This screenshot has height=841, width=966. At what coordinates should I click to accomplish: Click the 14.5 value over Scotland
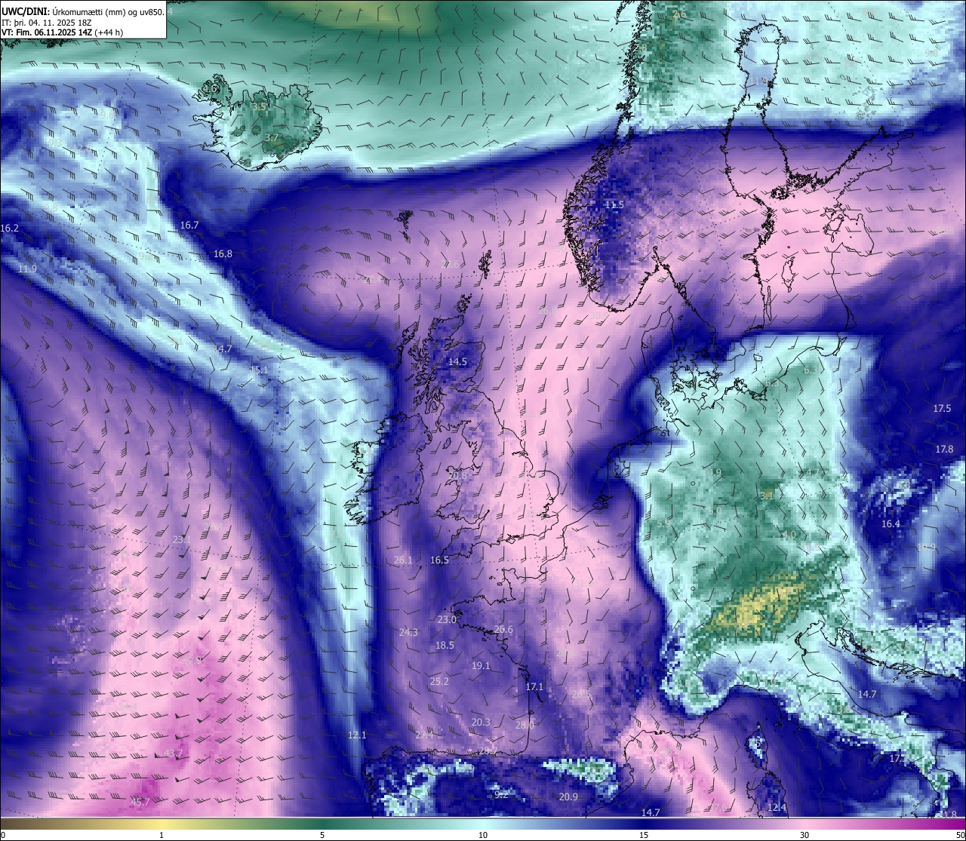(457, 362)
